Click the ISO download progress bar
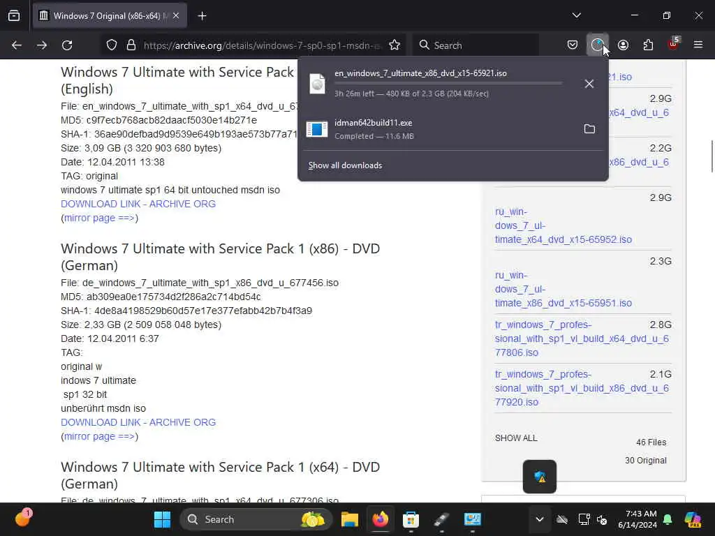This screenshot has width=715, height=536. tap(448, 84)
